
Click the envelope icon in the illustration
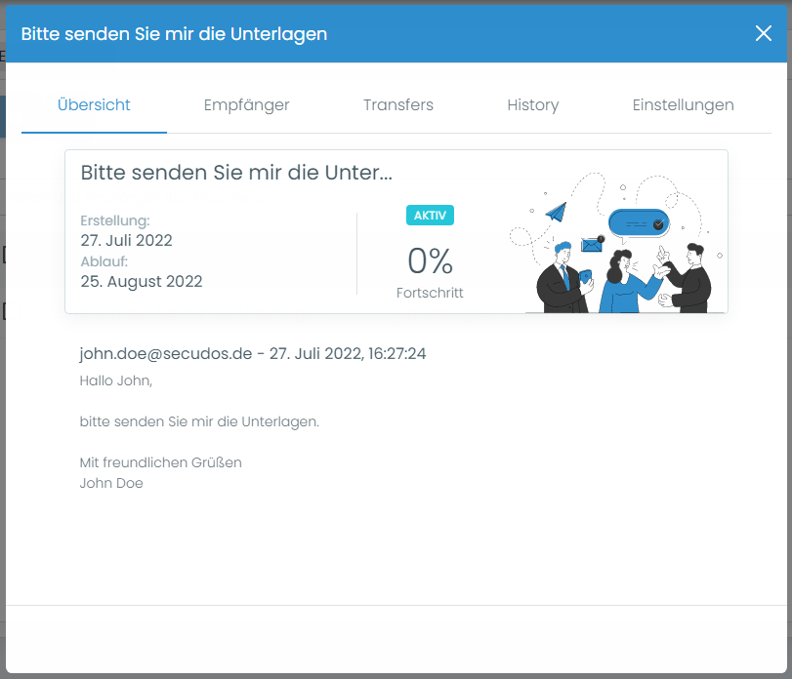(x=591, y=246)
